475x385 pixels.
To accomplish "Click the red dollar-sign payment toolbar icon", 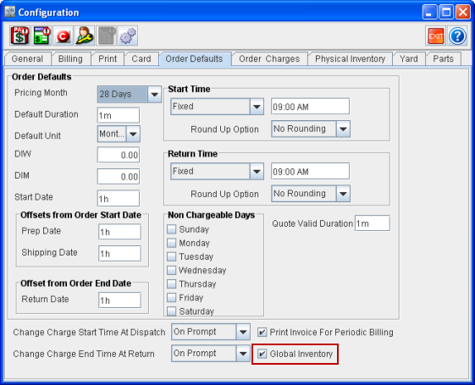I will coord(19,36).
